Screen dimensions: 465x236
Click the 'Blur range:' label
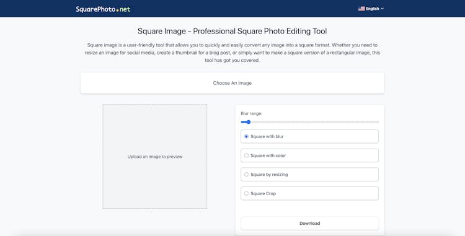(x=252, y=113)
